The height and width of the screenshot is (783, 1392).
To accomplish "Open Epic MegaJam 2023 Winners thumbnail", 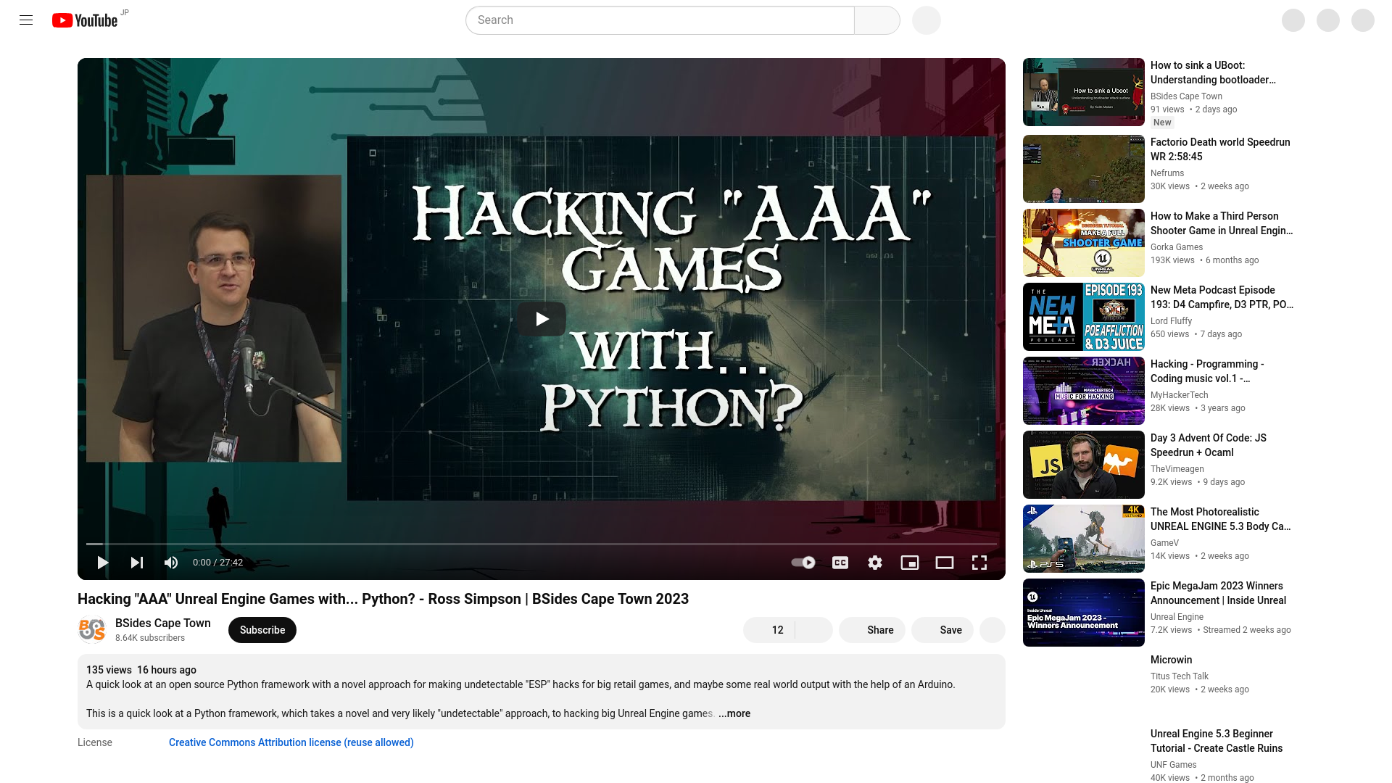I will click(x=1084, y=613).
